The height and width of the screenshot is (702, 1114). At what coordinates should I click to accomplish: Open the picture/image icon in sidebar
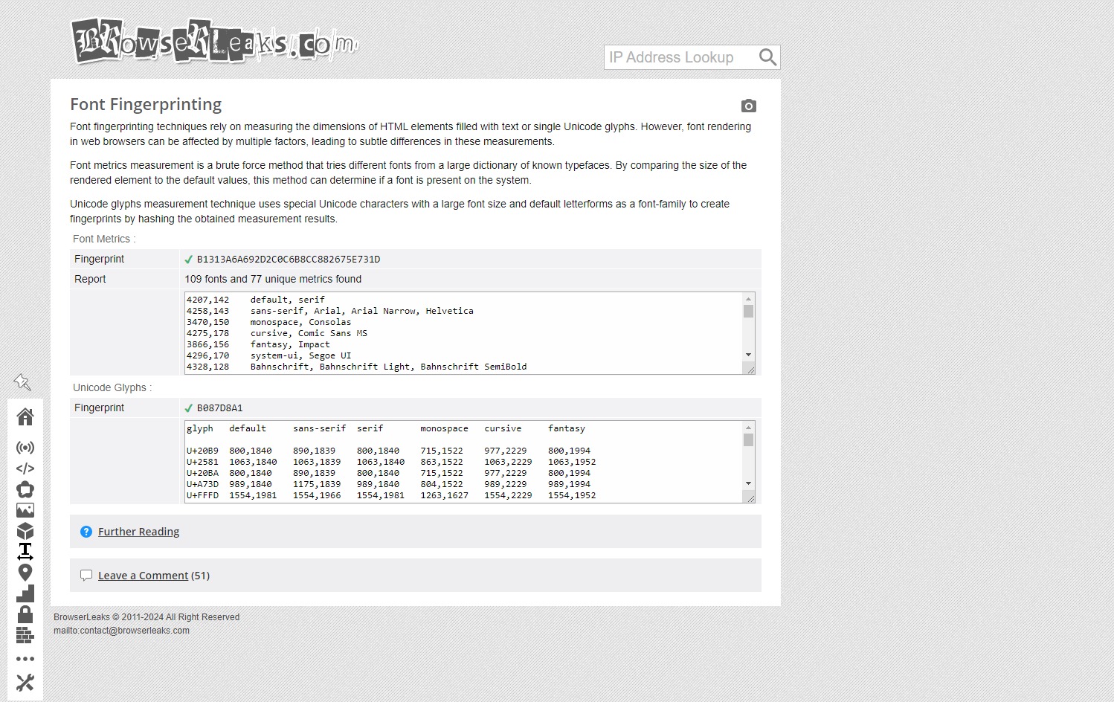(25, 510)
